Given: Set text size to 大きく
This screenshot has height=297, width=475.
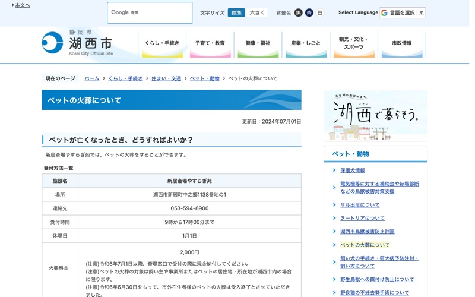Looking at the screenshot, I should tap(257, 12).
